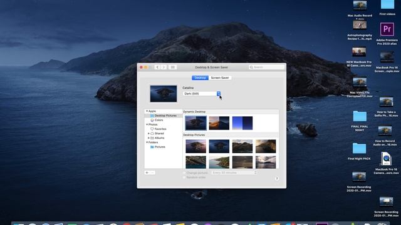401x225 pixels.
Task: Select the Pictures folder in the sidebar
Action: pos(158,147)
